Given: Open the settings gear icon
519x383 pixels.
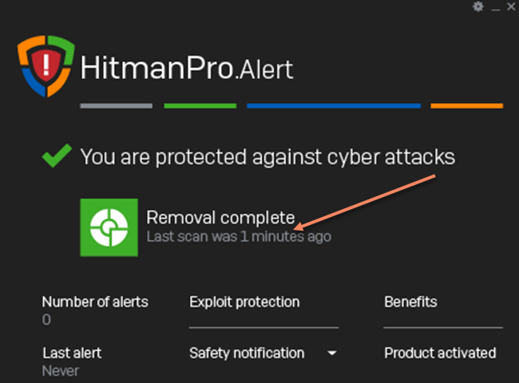Looking at the screenshot, I should coord(477,6).
